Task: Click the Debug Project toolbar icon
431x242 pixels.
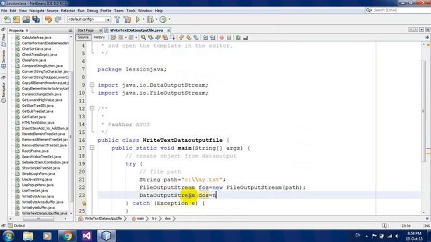Action: pos(150,19)
